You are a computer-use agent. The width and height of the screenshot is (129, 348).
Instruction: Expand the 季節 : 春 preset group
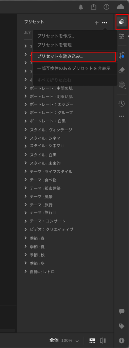(x=35, y=238)
